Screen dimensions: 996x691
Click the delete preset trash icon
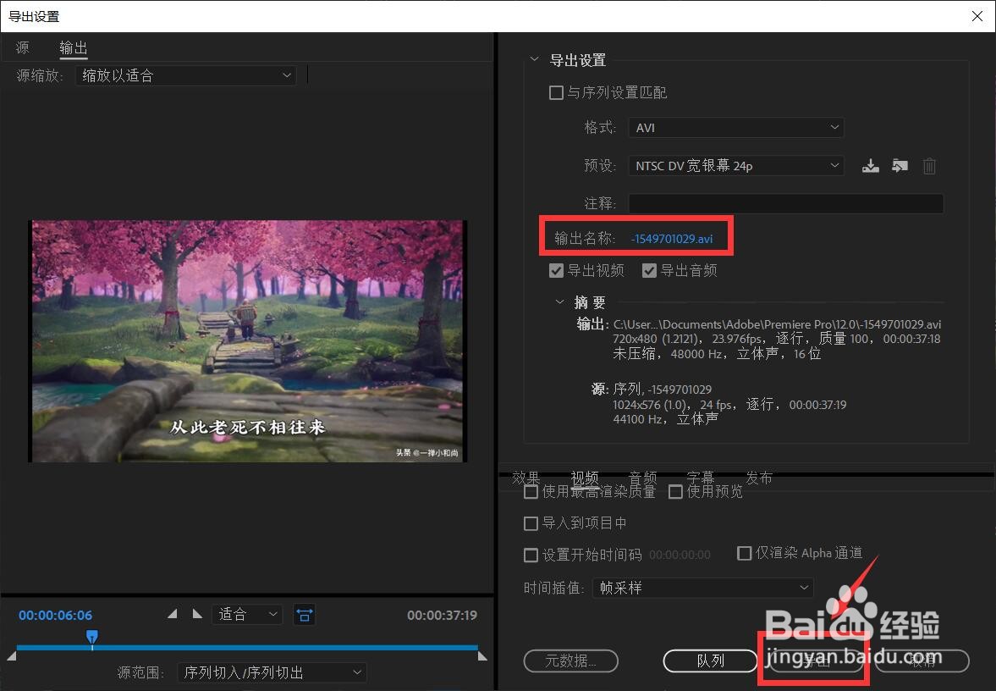coord(928,167)
